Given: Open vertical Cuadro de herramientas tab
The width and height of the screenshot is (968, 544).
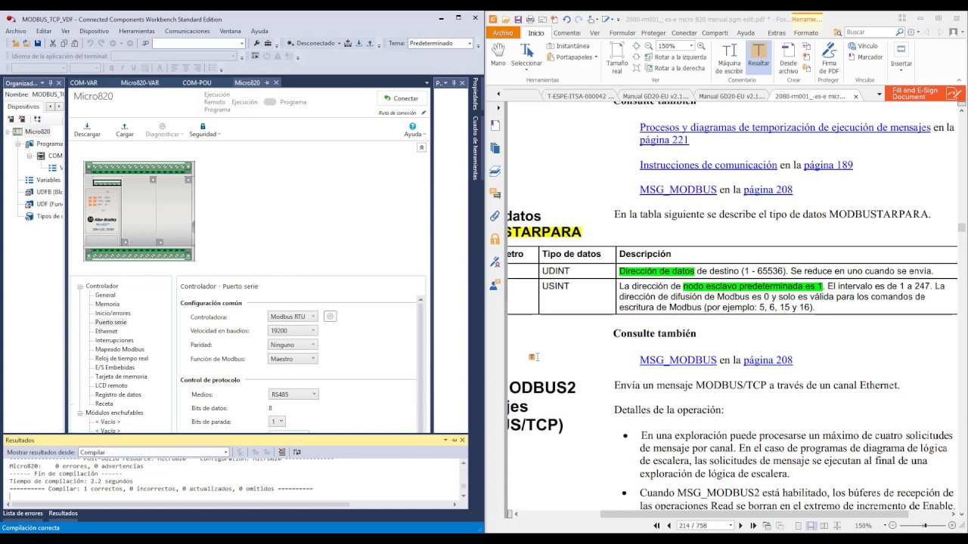Looking at the screenshot, I should (475, 147).
